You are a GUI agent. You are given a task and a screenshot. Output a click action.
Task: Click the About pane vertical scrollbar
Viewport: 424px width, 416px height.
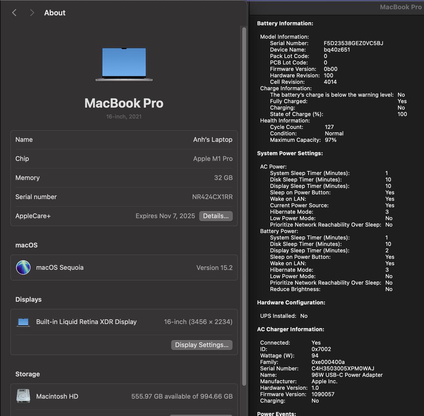(x=244, y=193)
